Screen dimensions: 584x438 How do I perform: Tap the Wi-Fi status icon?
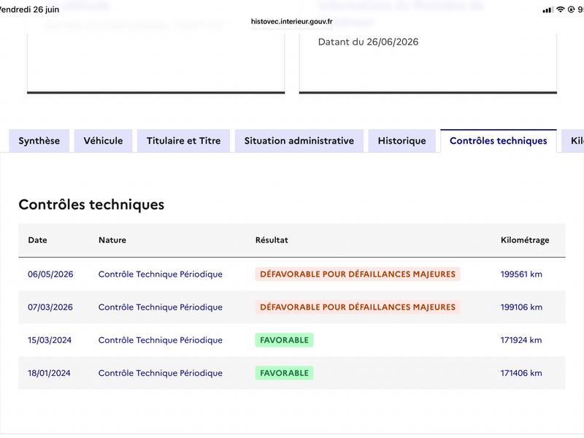point(560,9)
